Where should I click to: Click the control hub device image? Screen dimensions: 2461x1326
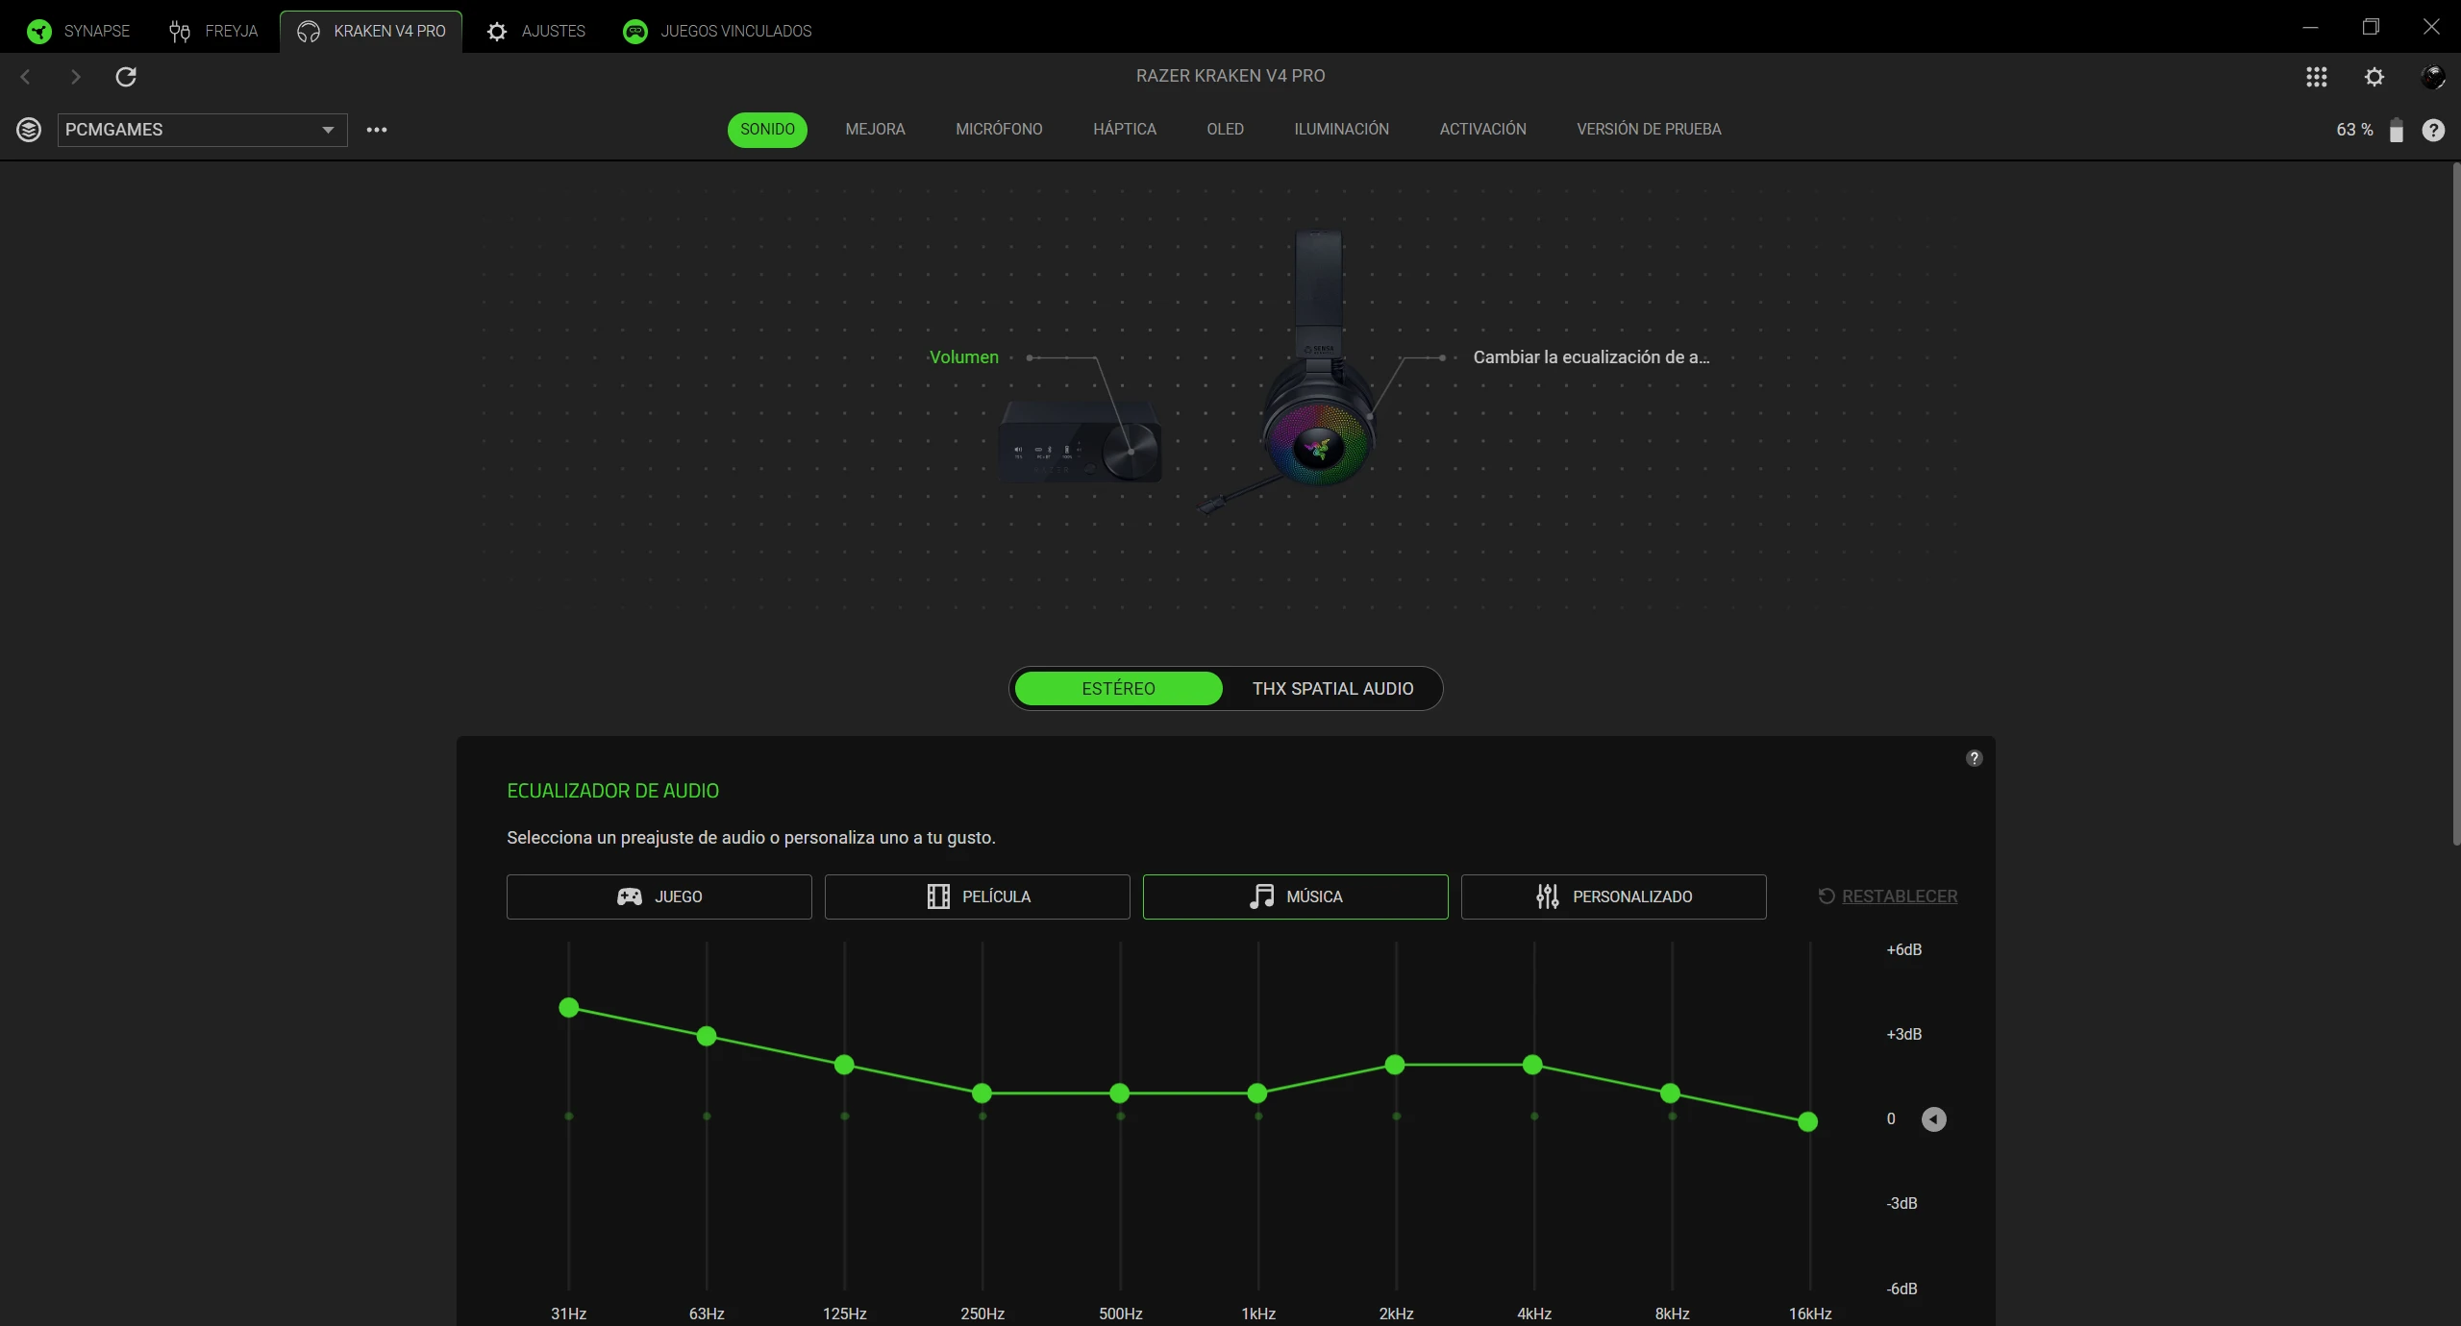tap(1081, 443)
